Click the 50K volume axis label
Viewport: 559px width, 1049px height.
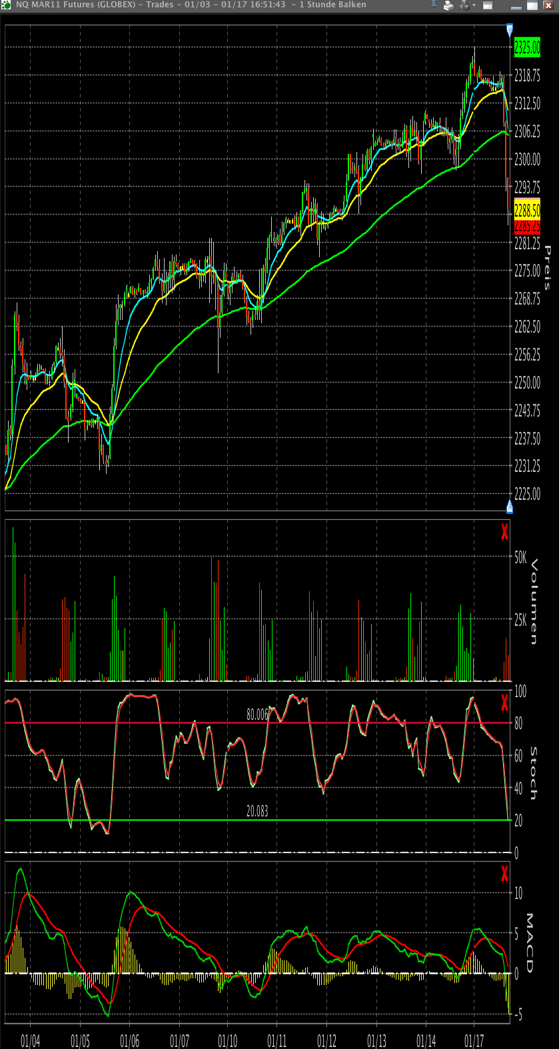(x=521, y=557)
